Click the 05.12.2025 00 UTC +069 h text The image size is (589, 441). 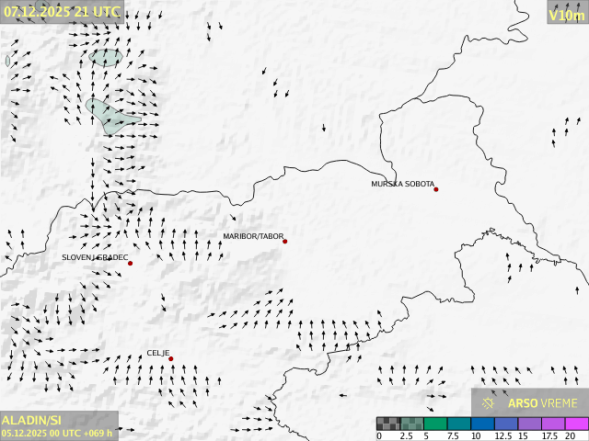click(x=57, y=433)
